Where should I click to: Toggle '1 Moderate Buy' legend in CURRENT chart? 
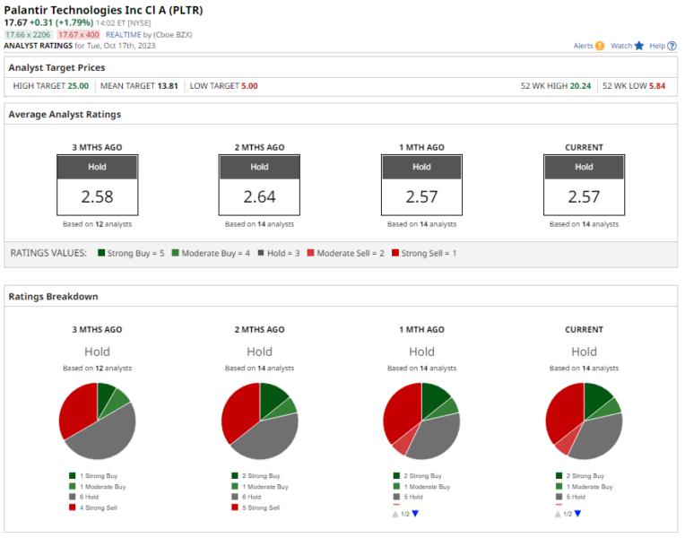point(585,486)
